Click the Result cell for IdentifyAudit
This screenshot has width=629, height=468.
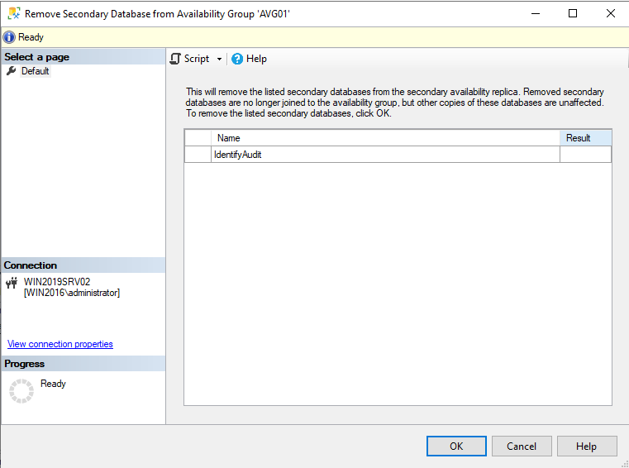(x=585, y=155)
